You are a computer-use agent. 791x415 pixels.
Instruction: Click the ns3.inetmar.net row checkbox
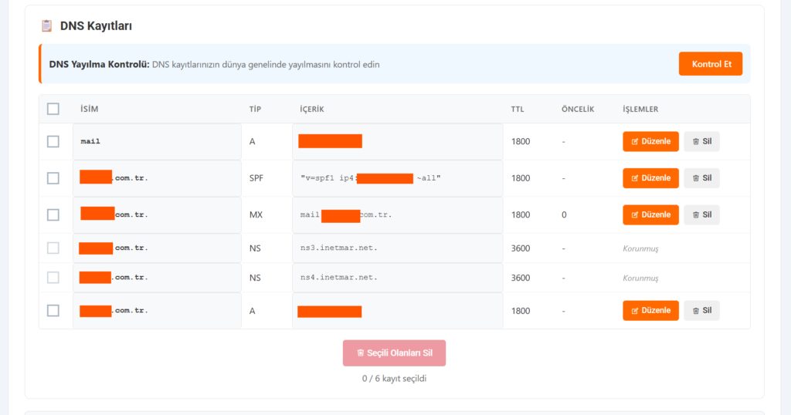53,248
